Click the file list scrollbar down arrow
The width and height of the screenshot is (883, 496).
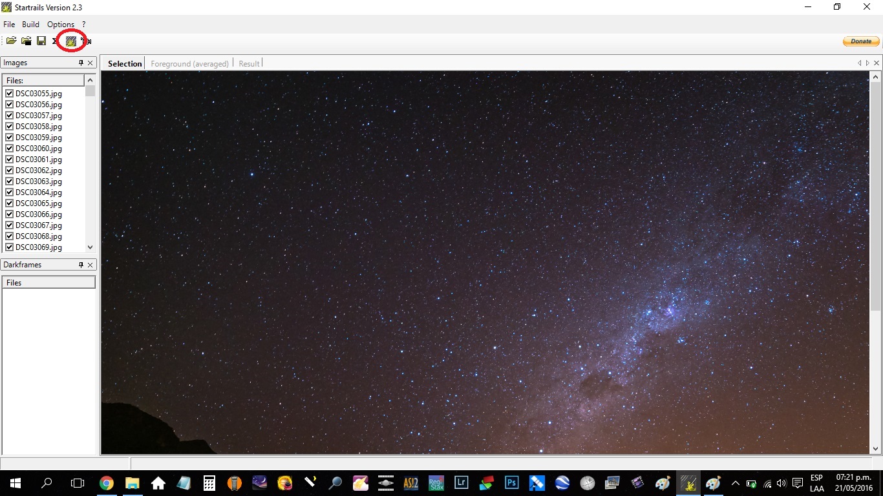pos(90,247)
